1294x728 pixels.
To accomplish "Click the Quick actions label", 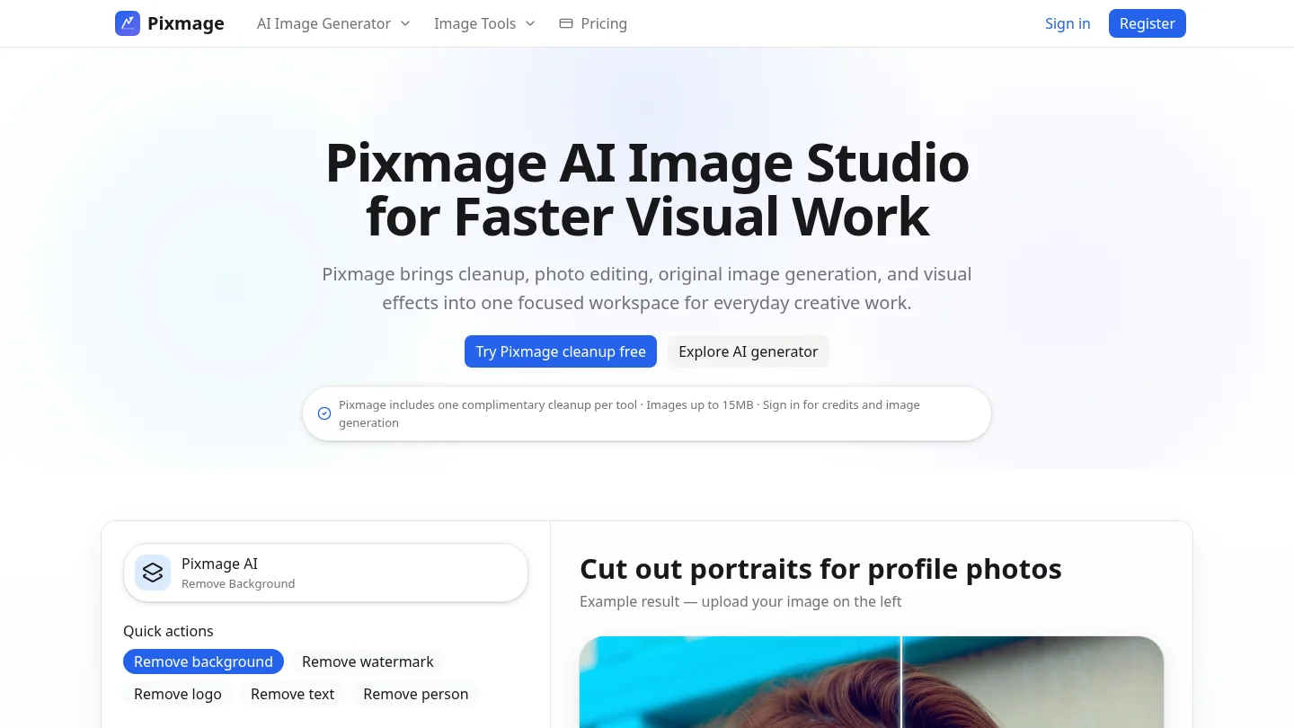I will (x=168, y=631).
